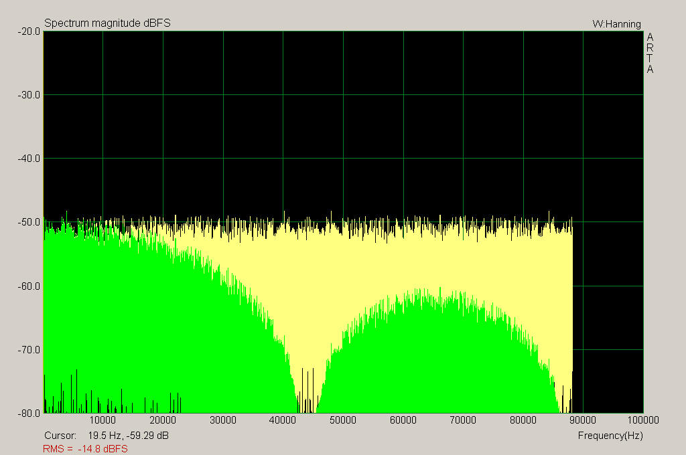
Task: Click the '50000' frequency axis label
Action: pyautogui.click(x=342, y=420)
